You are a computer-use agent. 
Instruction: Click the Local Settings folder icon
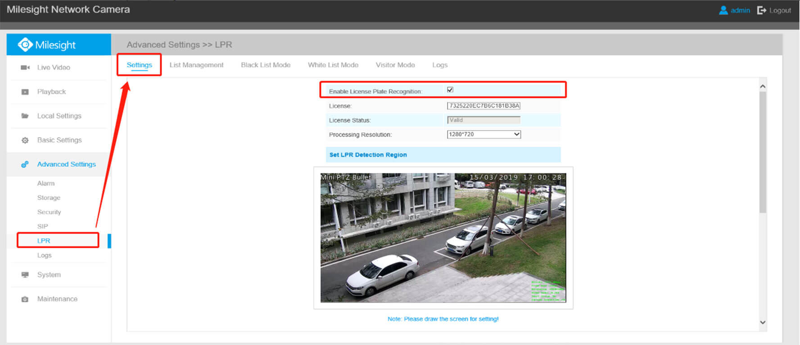(25, 116)
